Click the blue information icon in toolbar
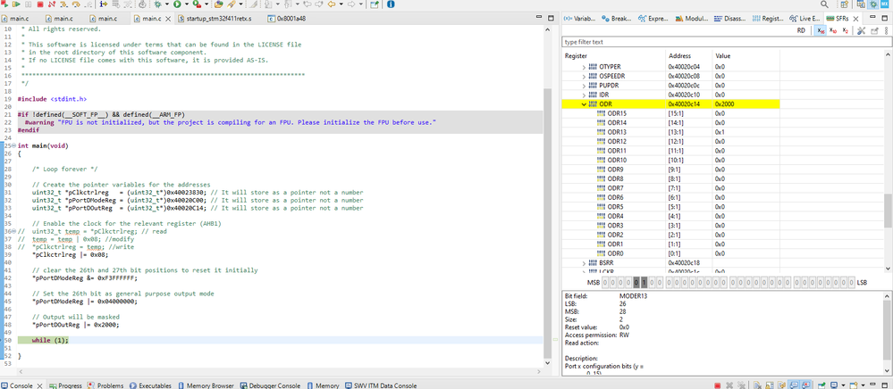Viewport: 893px width, 389px height. (391, 4)
